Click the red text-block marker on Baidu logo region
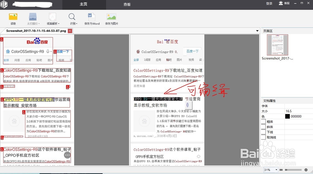Image resolution: width=313 pixels, height=174 pixels. 2,39
